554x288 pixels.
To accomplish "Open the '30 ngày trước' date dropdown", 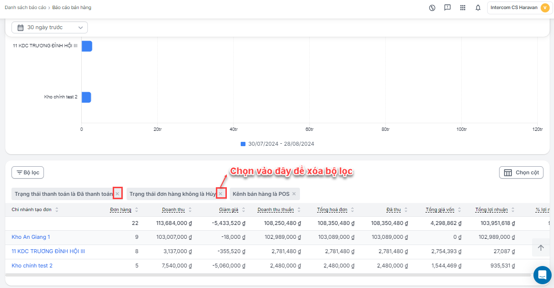I will [x=50, y=28].
